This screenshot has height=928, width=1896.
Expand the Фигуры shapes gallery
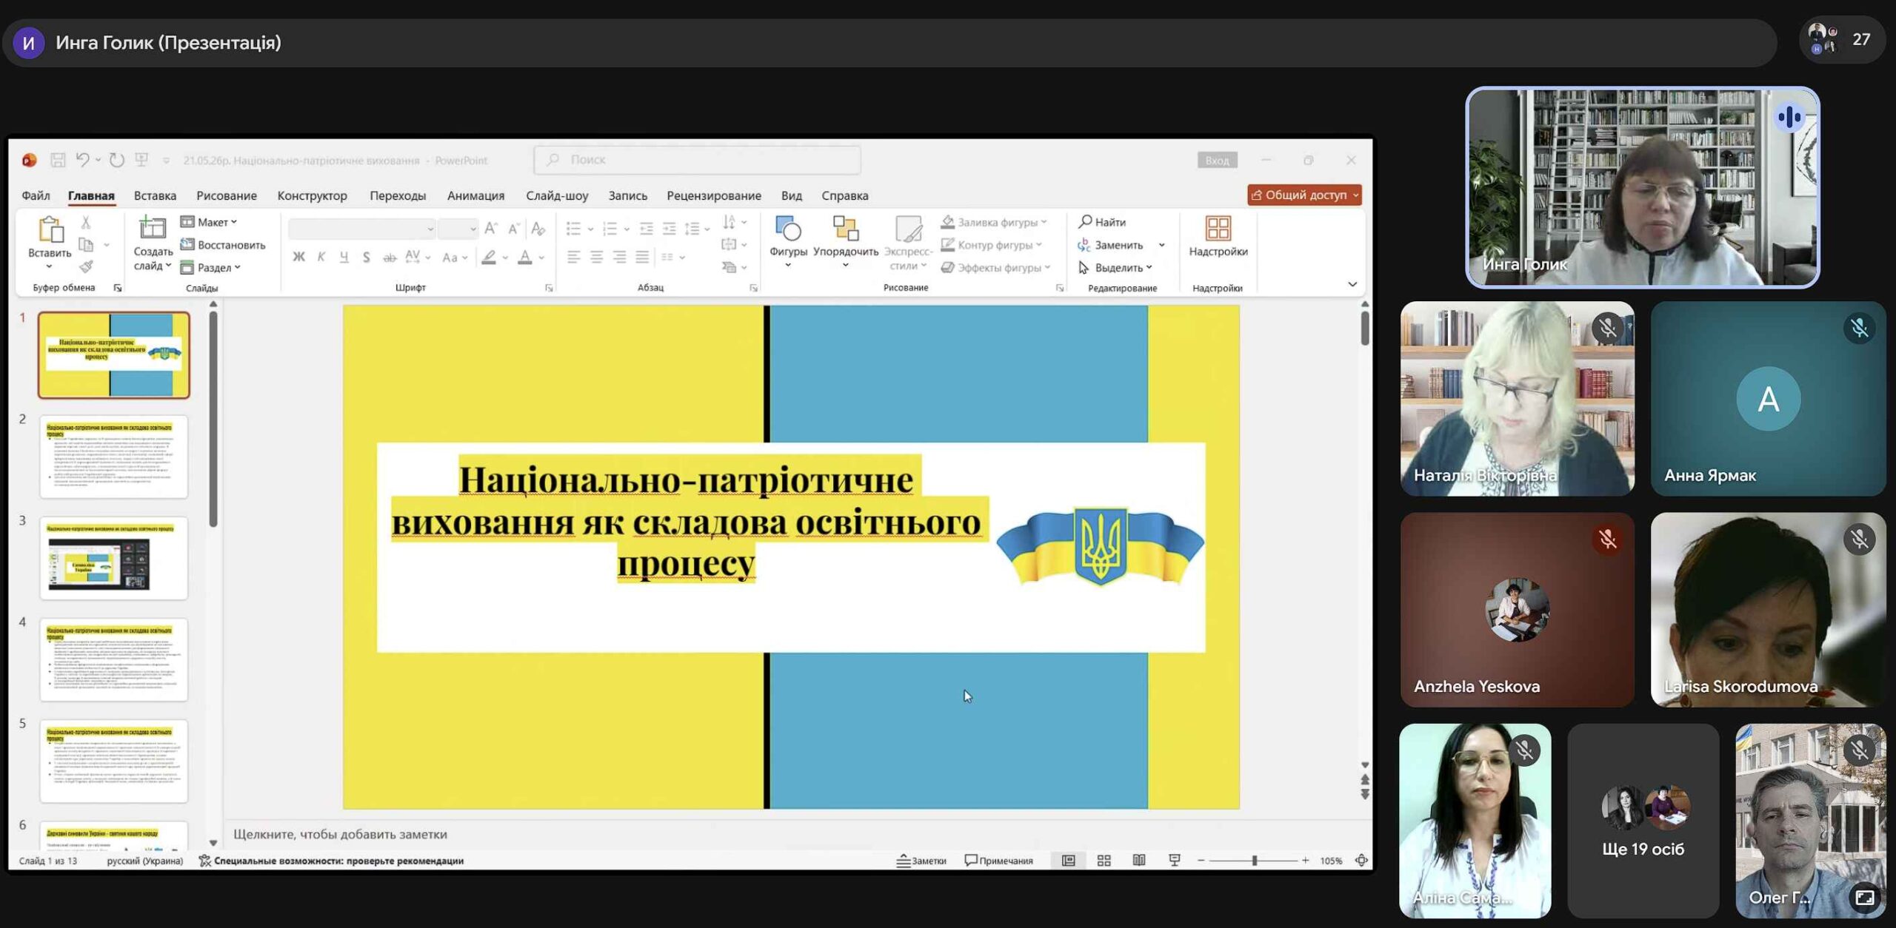[788, 242]
